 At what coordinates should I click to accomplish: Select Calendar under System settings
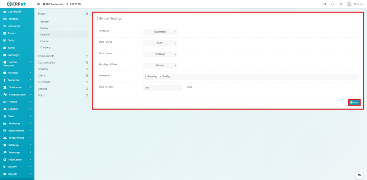click(45, 35)
